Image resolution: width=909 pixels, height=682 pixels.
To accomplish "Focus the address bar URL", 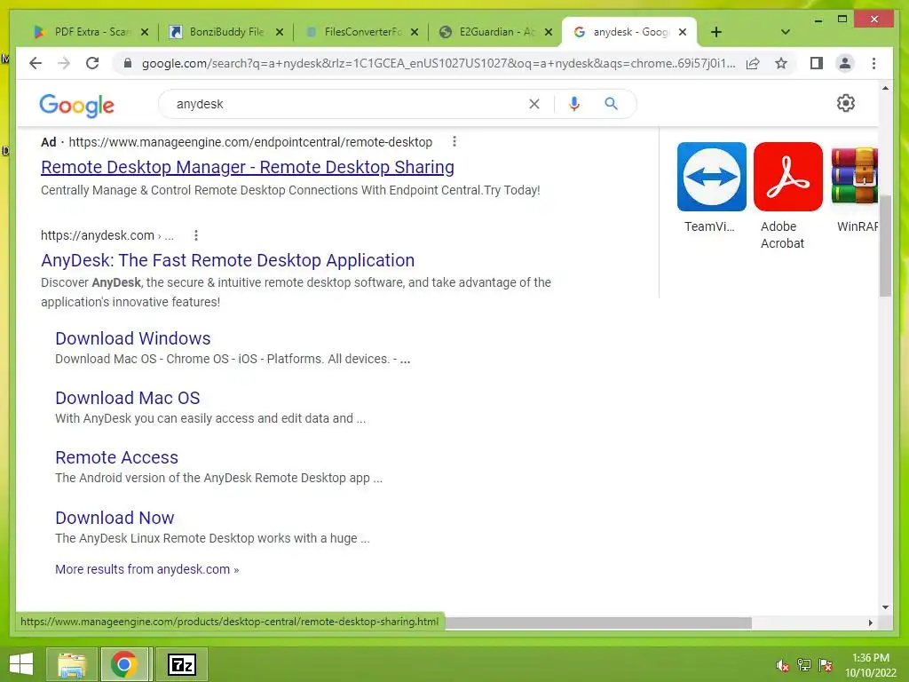I will 439,63.
